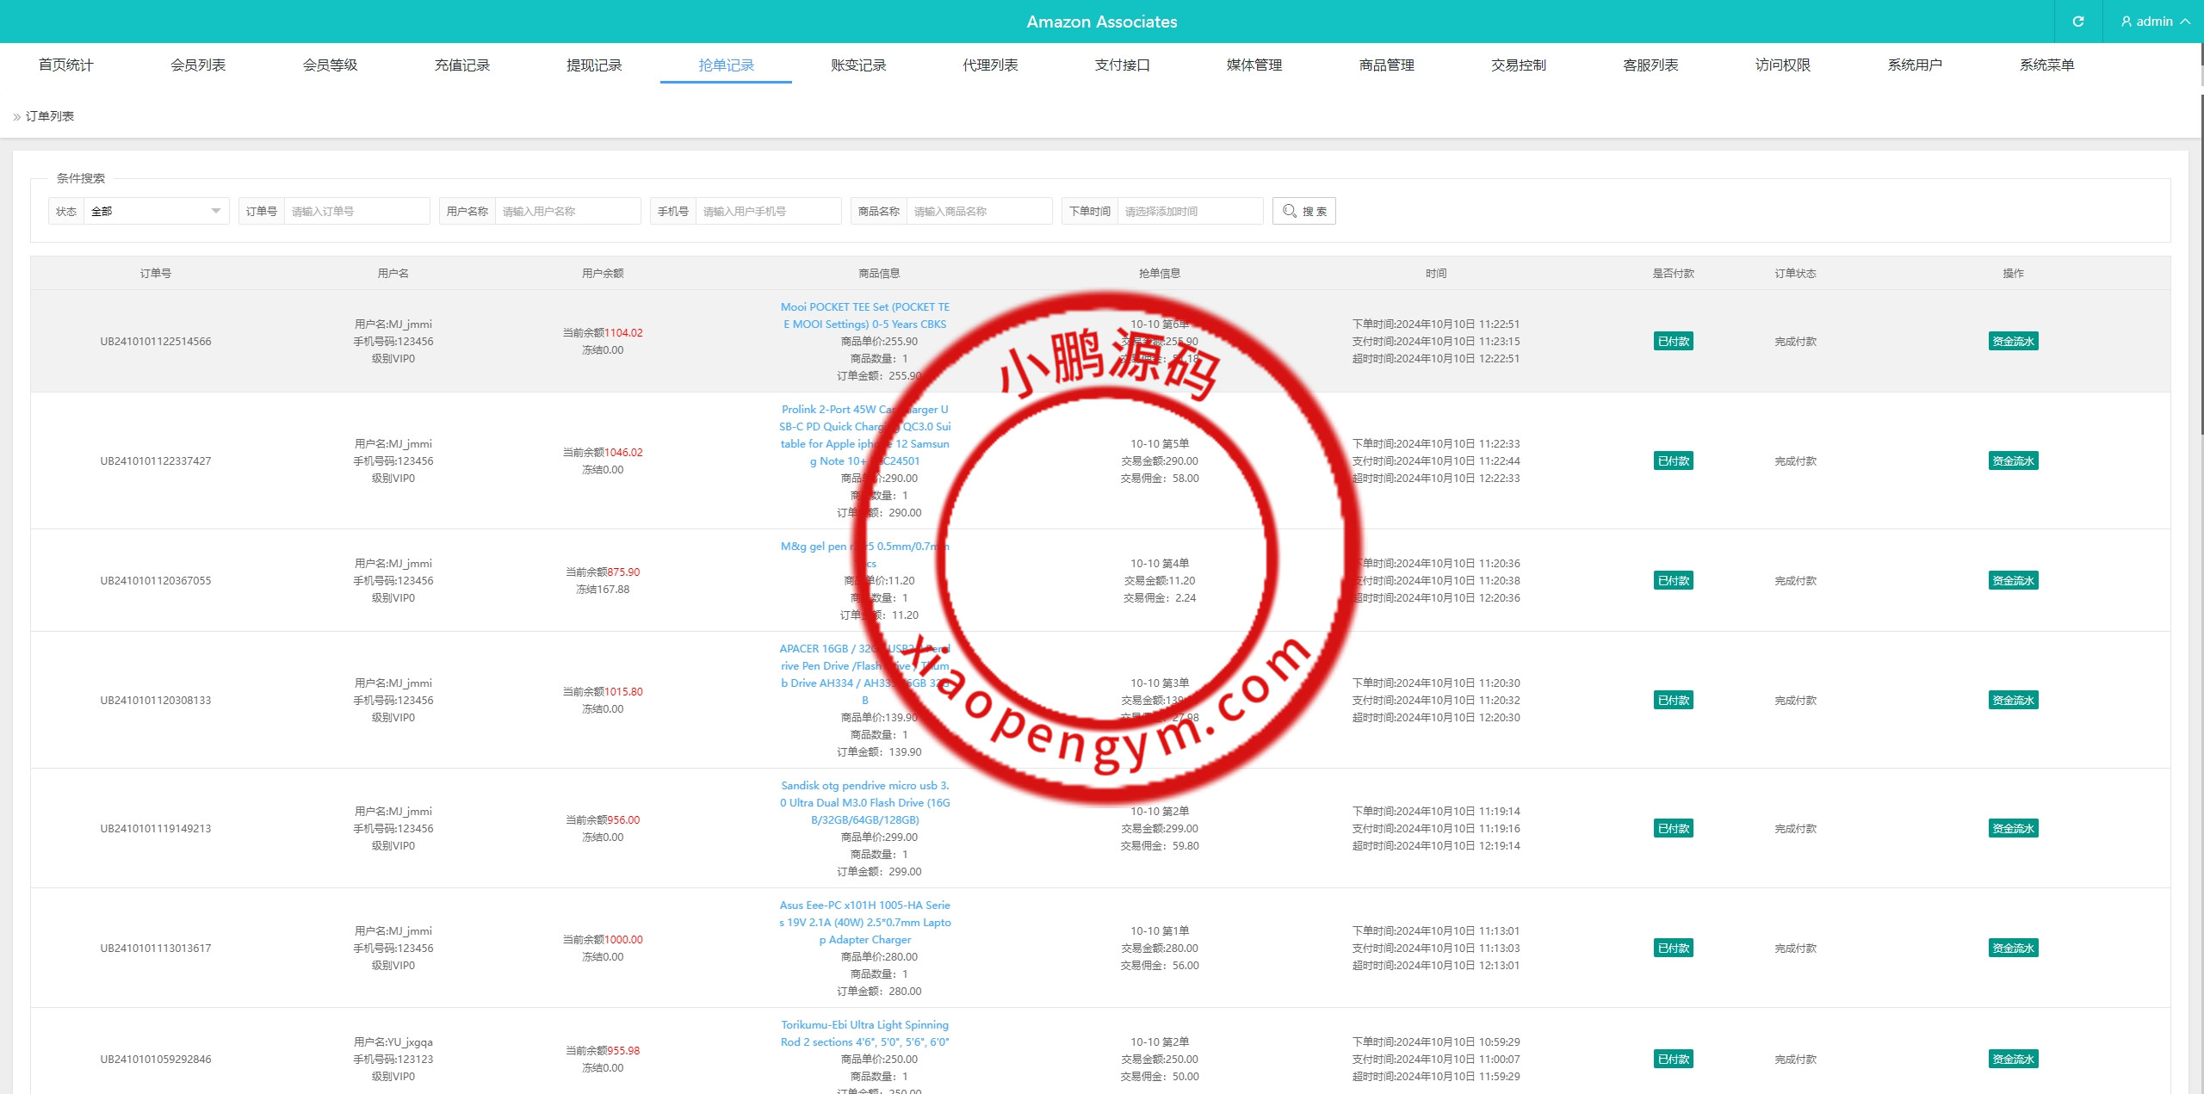Click the page vertical scrollbar

point(2201,258)
